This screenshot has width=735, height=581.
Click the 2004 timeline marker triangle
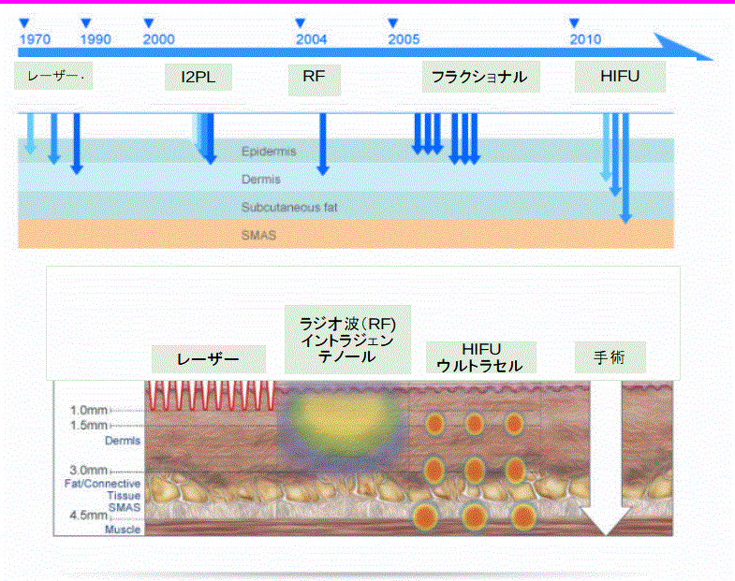click(301, 23)
